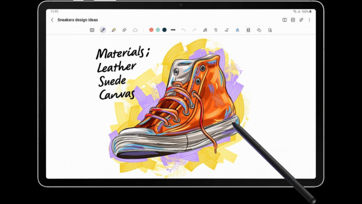Pick the dark navy pen color
Screen dimensions: 362x204
164,30
